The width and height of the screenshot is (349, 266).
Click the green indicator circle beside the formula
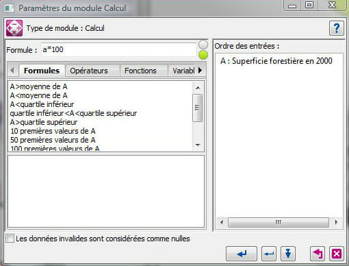click(203, 55)
